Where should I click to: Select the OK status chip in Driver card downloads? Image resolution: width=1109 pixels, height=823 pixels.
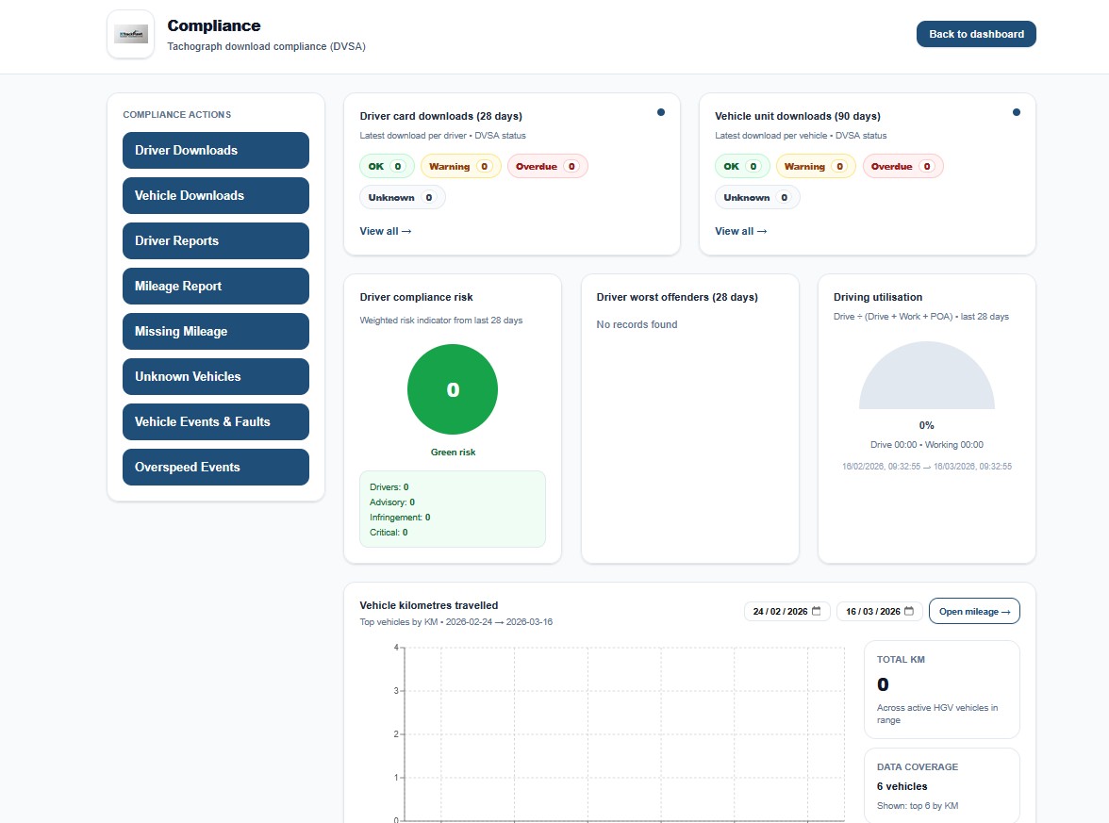point(387,166)
